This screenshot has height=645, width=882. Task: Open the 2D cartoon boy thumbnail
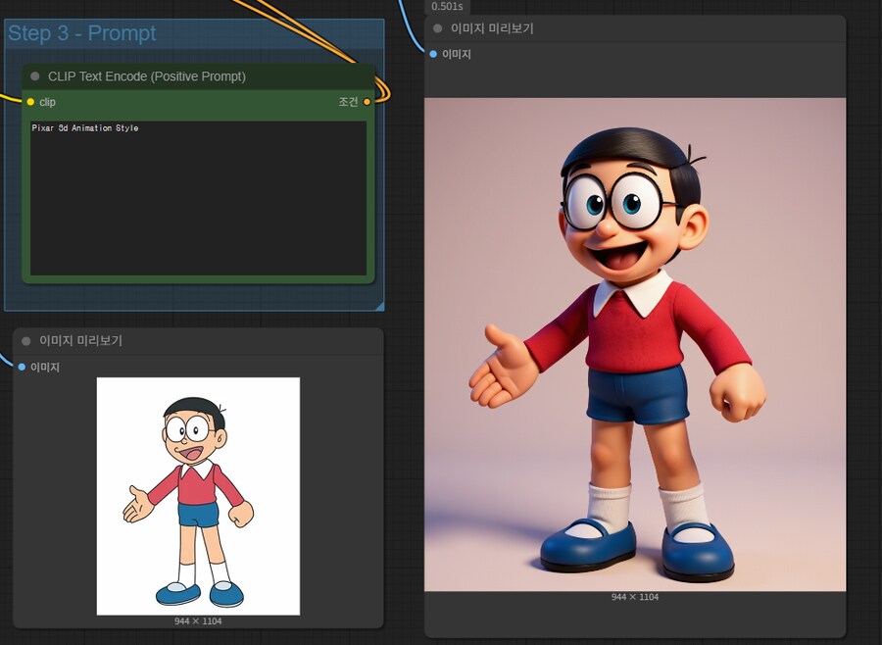tap(198, 496)
